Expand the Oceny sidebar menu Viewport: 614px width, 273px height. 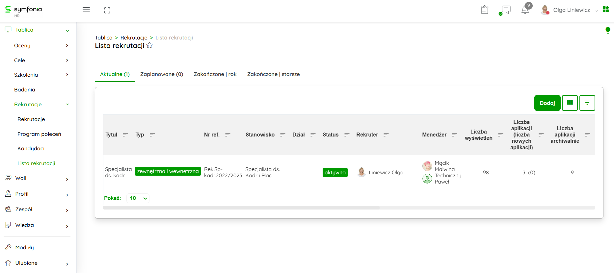coord(41,45)
